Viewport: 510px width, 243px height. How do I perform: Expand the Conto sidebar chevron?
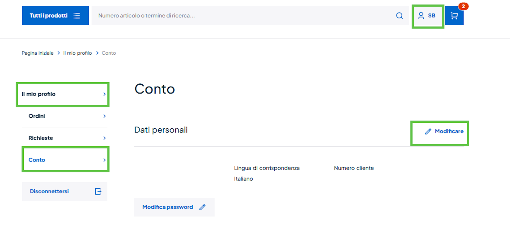pyautogui.click(x=104, y=160)
